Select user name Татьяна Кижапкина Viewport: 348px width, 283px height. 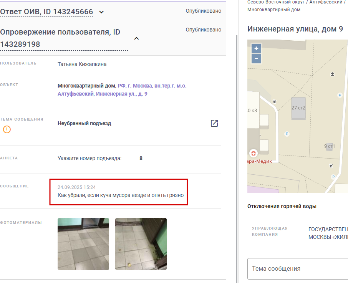[82, 65]
